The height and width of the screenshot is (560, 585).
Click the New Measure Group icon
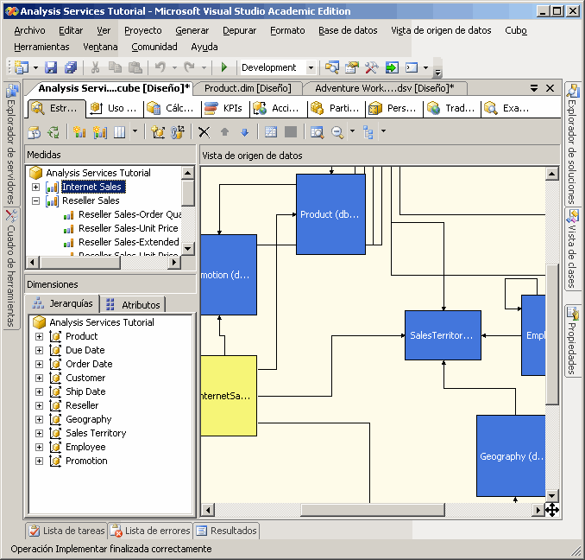pos(99,132)
